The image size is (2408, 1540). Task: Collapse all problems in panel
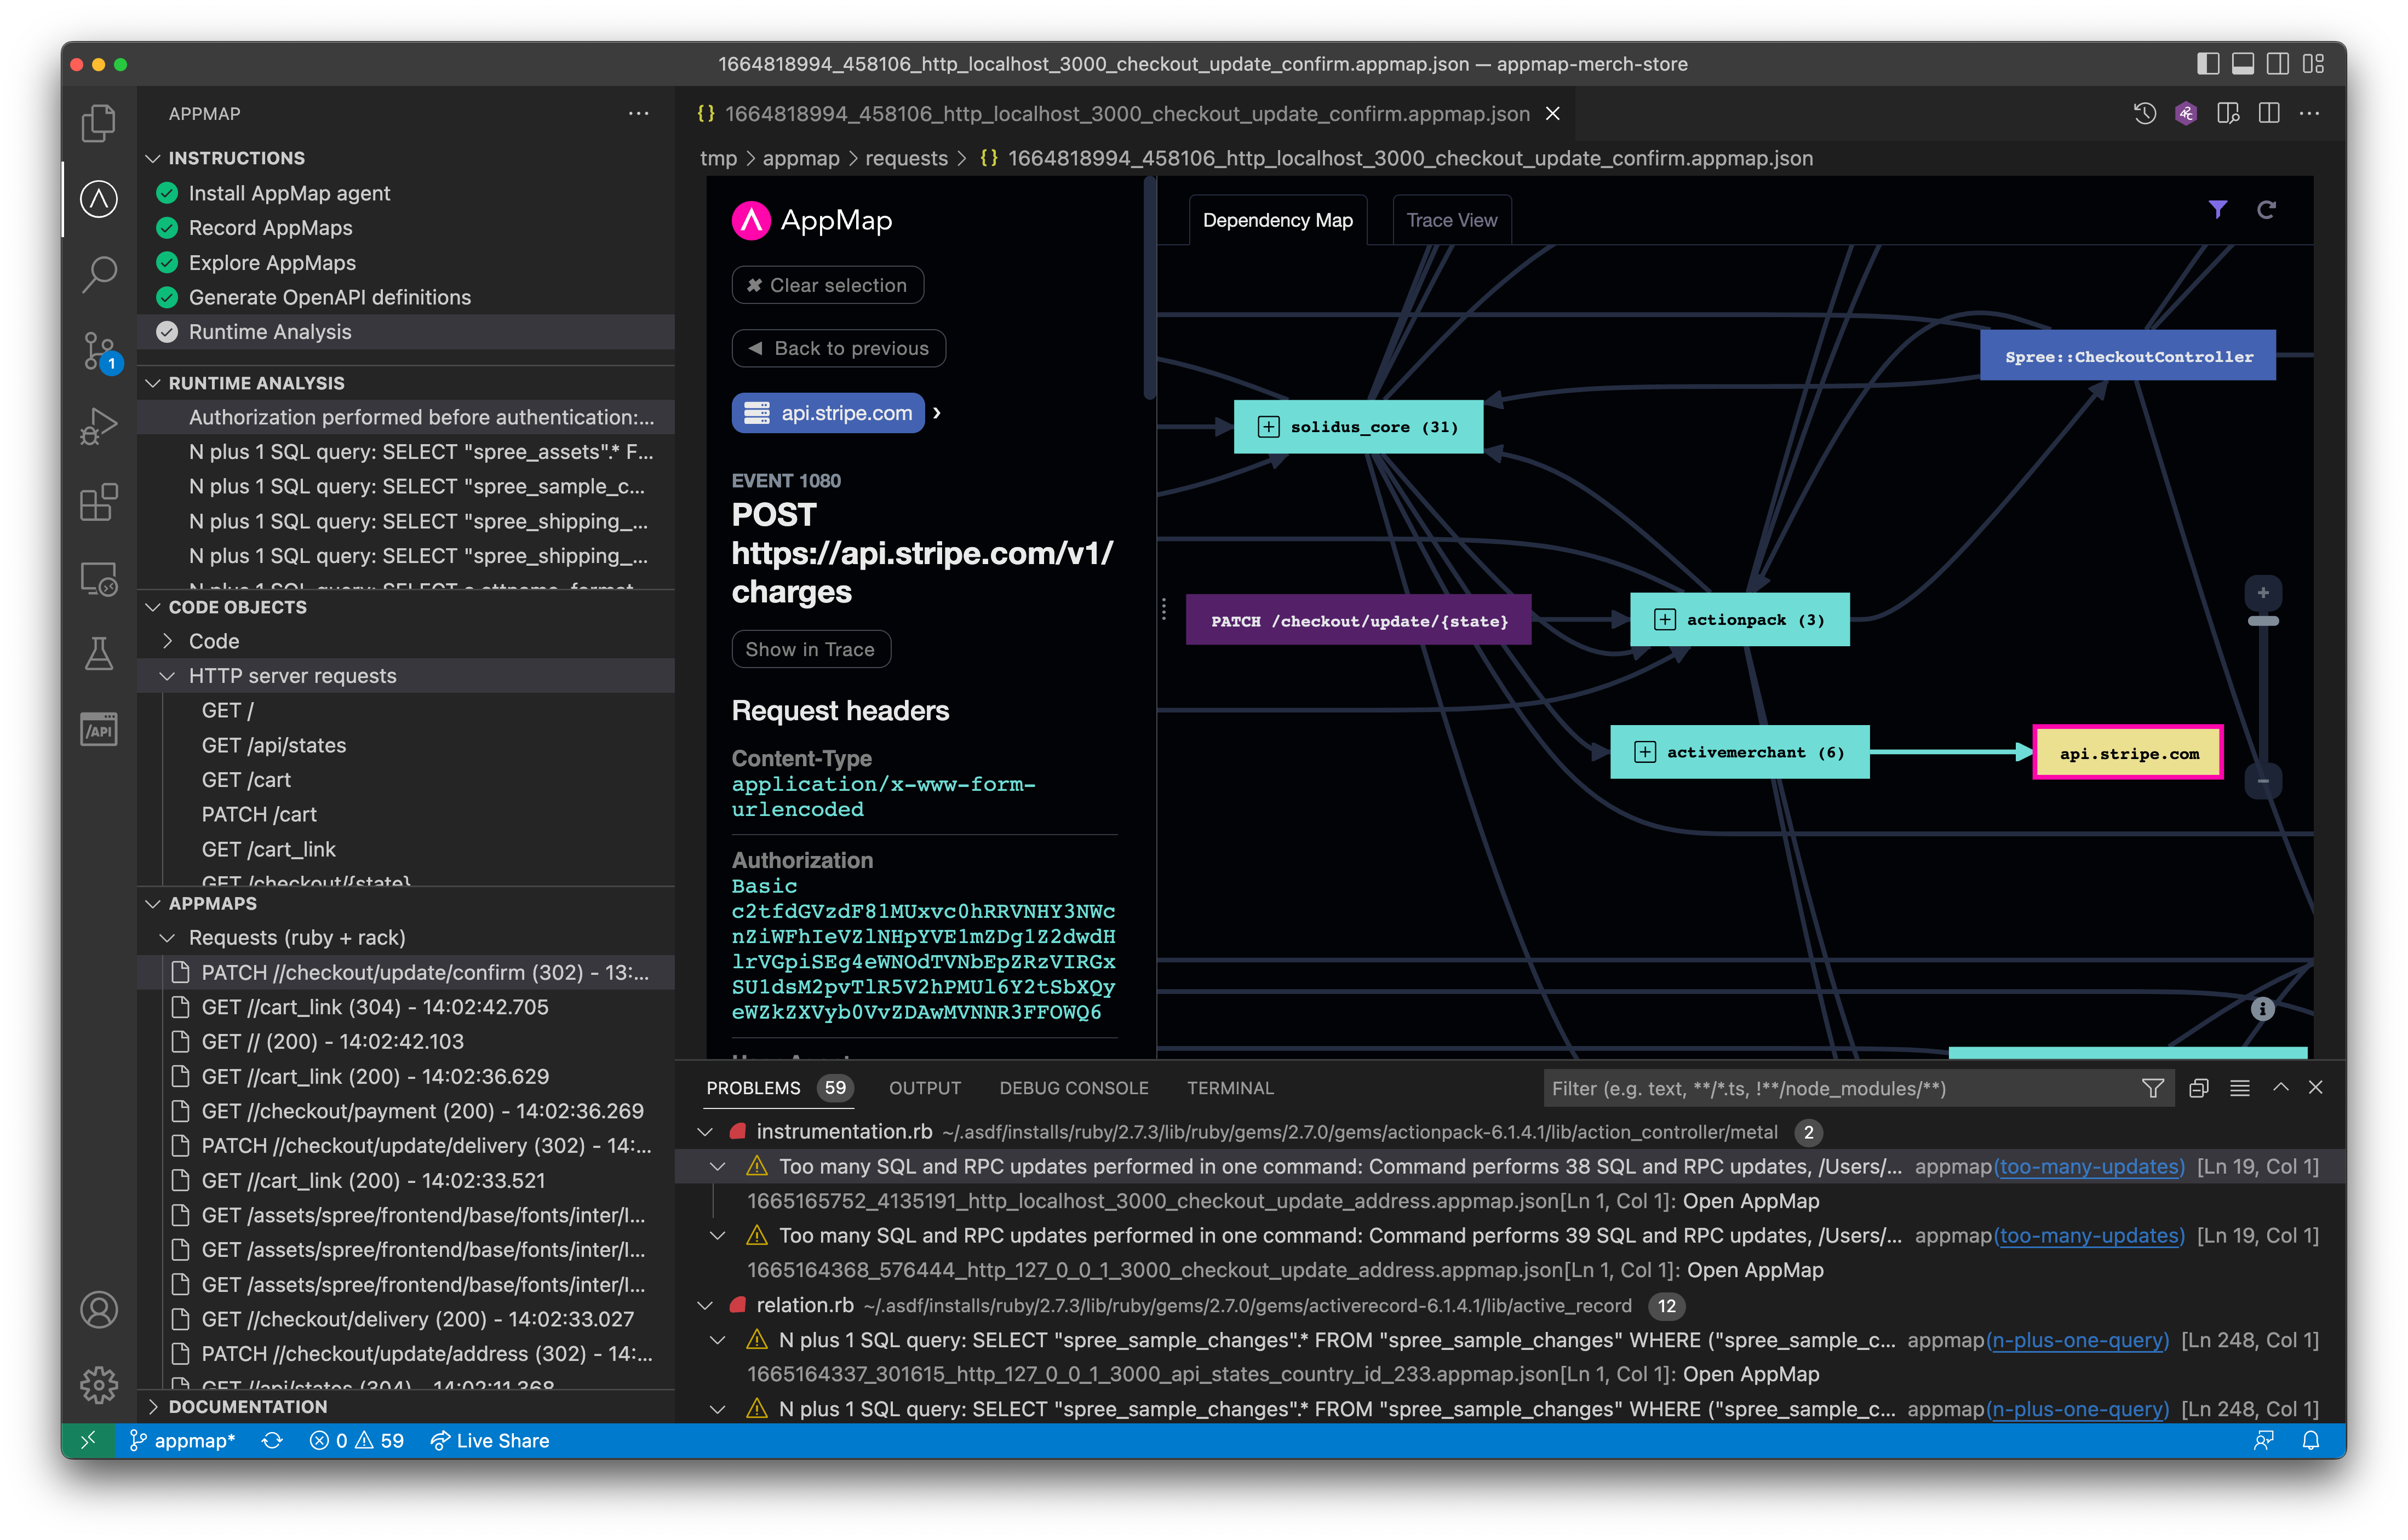coord(2198,1088)
